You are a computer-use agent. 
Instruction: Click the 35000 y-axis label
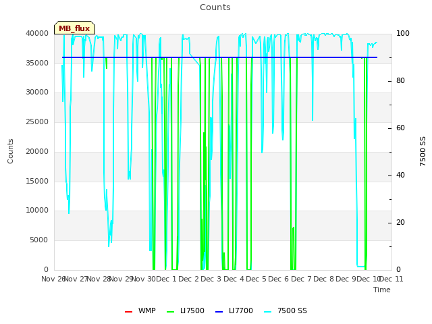coord(37,63)
